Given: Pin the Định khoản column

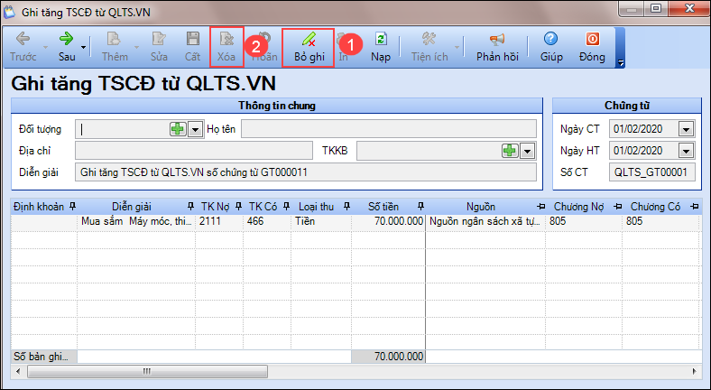Looking at the screenshot, I should click(72, 207).
